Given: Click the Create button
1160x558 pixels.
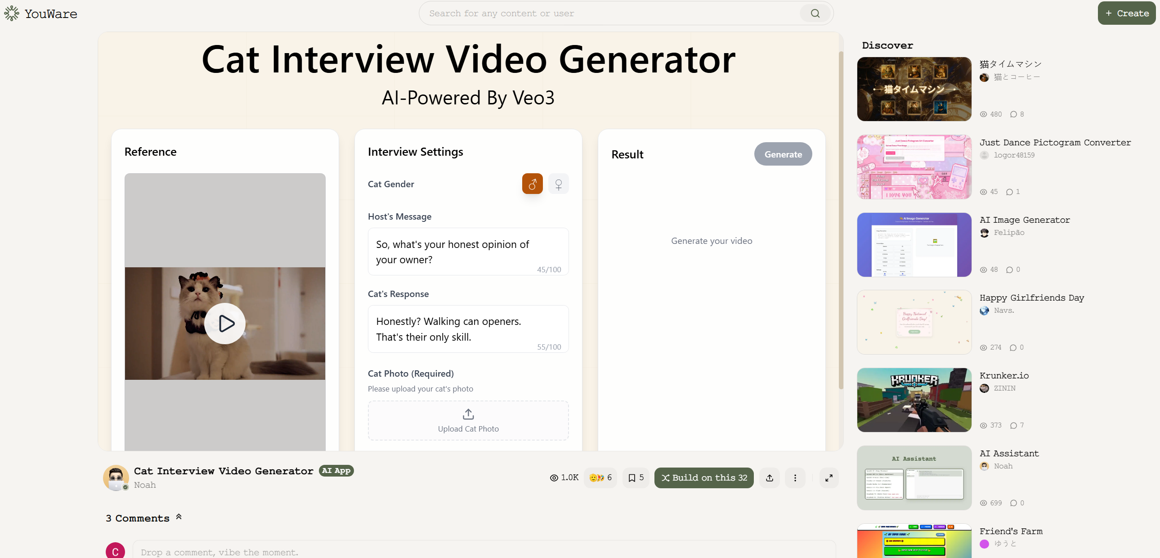Looking at the screenshot, I should [1127, 13].
